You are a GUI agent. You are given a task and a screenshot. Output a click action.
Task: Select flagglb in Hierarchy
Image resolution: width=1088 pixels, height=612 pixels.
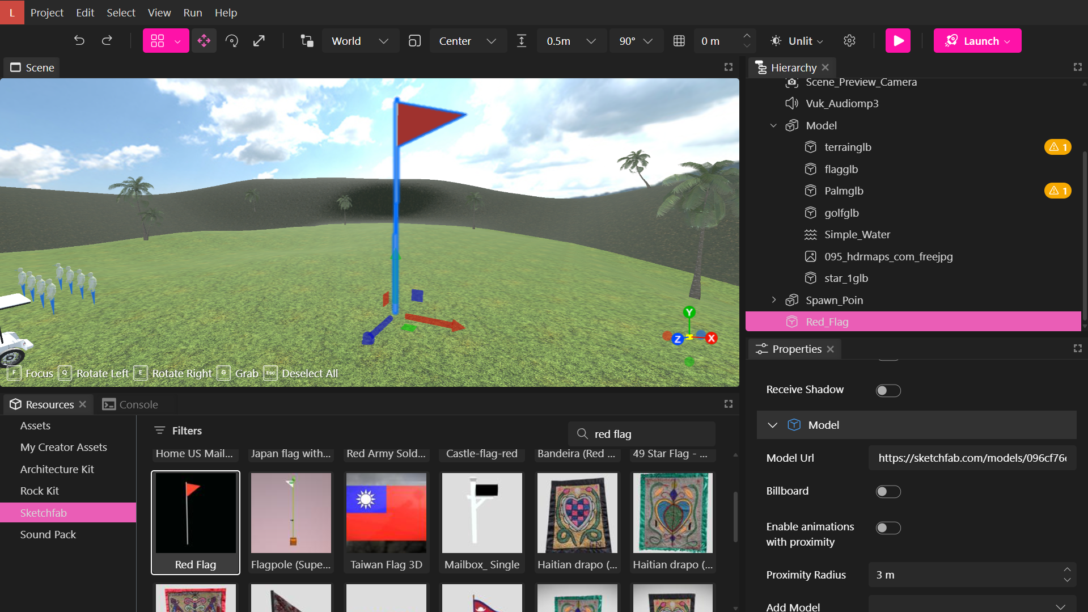click(x=841, y=169)
